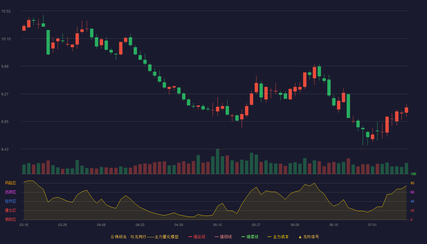The height and width of the screenshot is (244, 427).
Task: Click the green 强撑线 legend line icon
Action: pyautogui.click(x=243, y=237)
